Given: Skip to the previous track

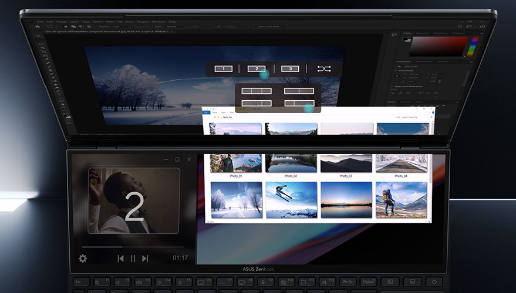Looking at the screenshot, I should 120,258.
